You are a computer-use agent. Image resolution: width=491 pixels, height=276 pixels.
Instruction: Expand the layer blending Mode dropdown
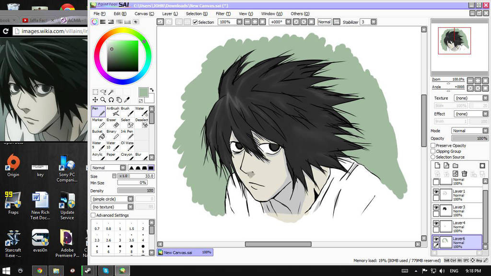(x=469, y=131)
